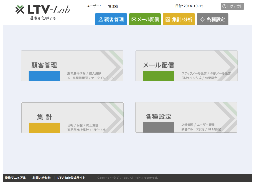Open the 各種設定 card title
The image size is (255, 182).
pyautogui.click(x=158, y=117)
